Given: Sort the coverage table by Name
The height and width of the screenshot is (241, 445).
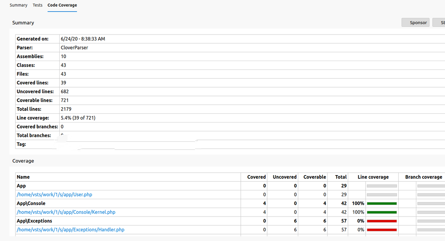Looking at the screenshot, I should [23, 177].
